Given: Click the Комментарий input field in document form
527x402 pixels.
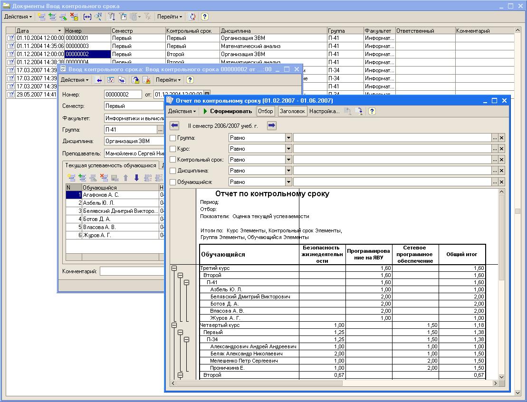Looking at the screenshot, I should click(x=132, y=271).
